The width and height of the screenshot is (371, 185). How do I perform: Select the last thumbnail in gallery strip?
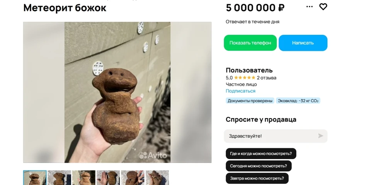click(x=157, y=178)
